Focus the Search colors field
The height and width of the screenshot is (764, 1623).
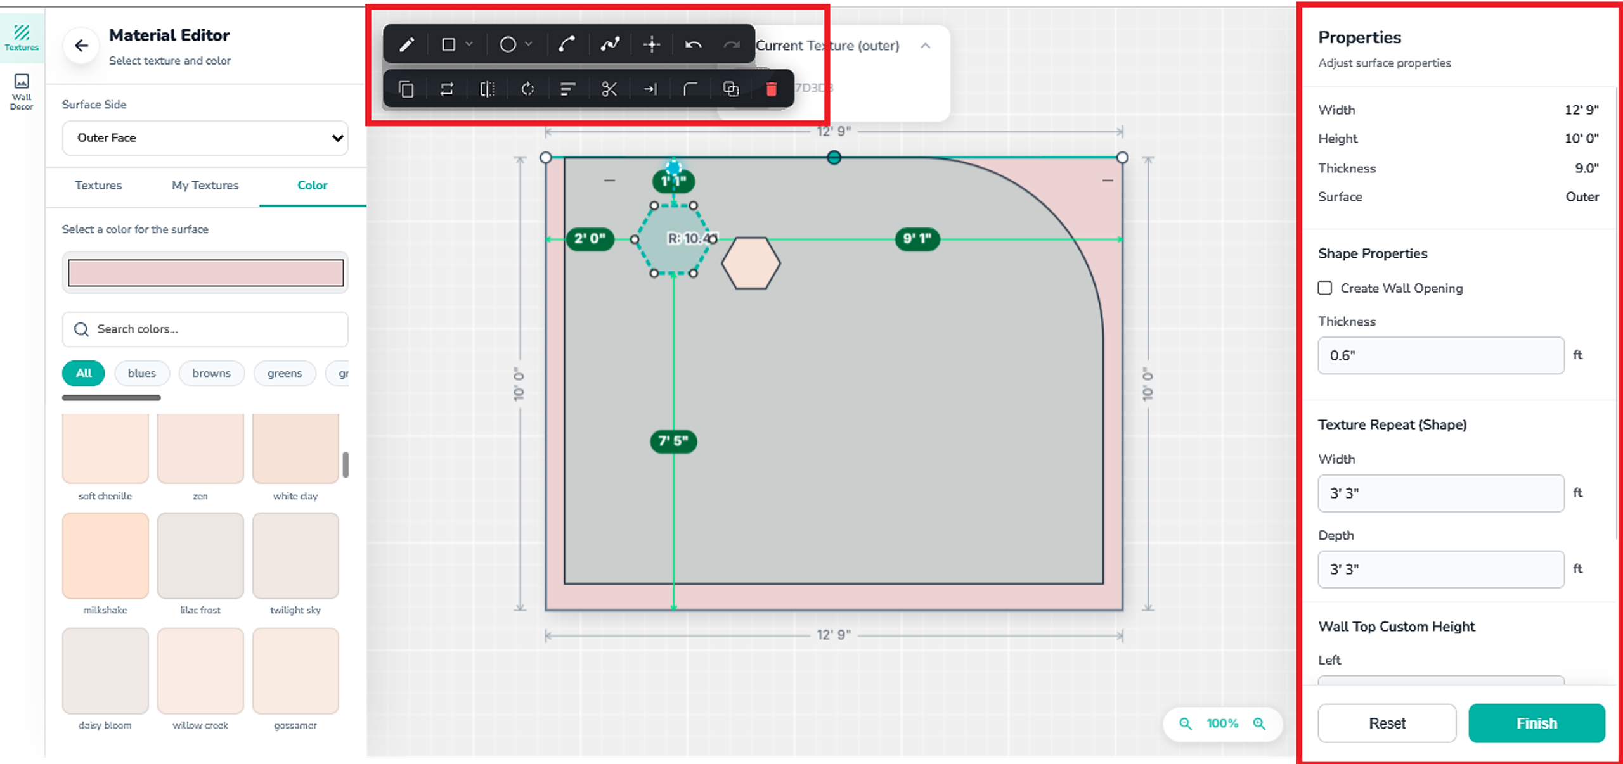(x=205, y=329)
